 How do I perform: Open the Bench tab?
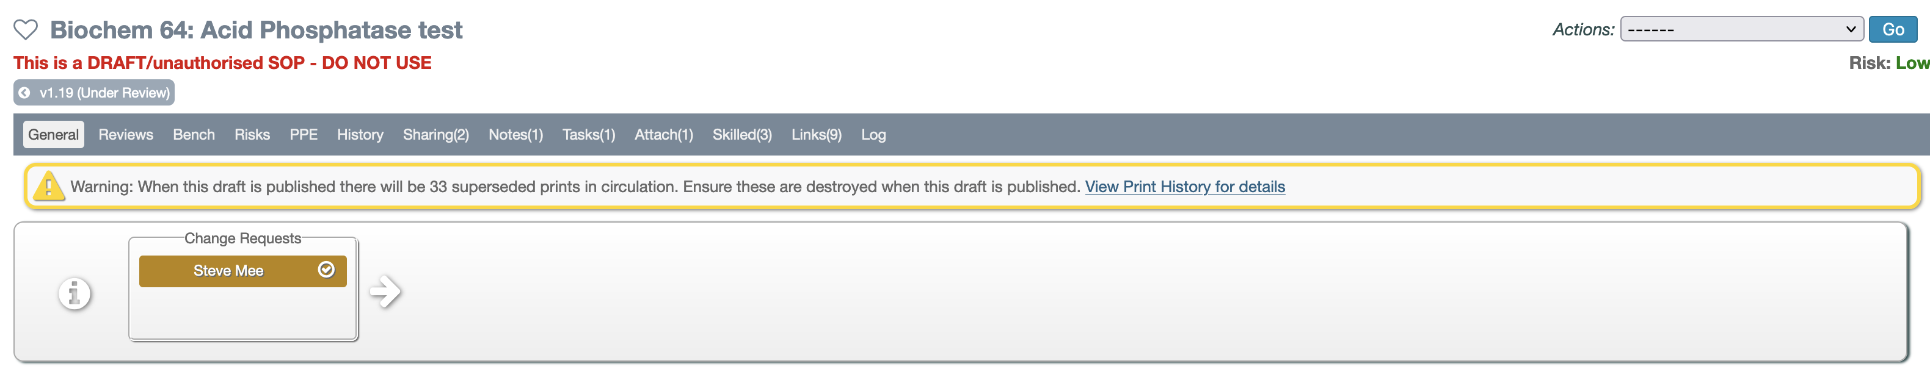point(193,135)
